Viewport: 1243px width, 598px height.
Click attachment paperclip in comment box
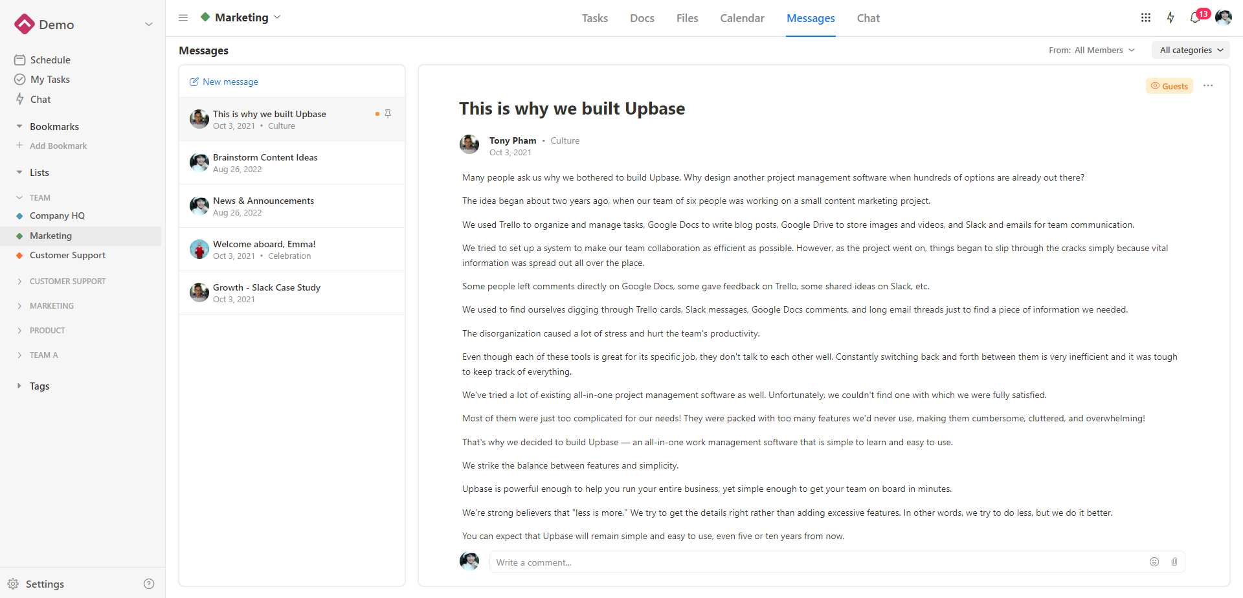(1174, 562)
